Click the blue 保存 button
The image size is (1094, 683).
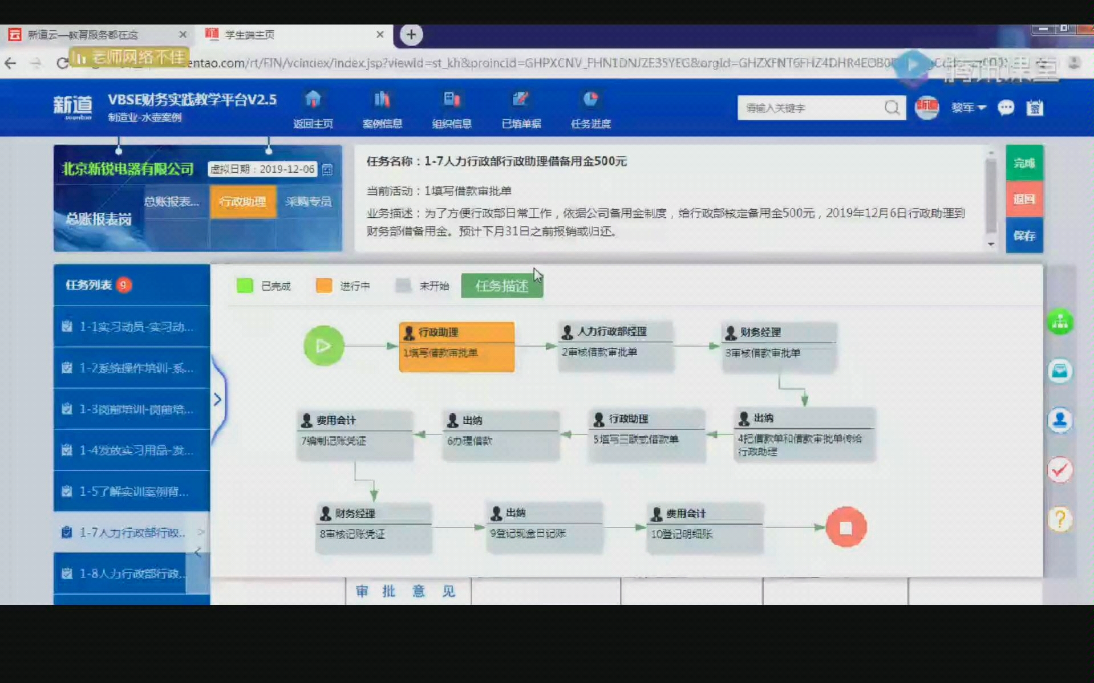1024,235
